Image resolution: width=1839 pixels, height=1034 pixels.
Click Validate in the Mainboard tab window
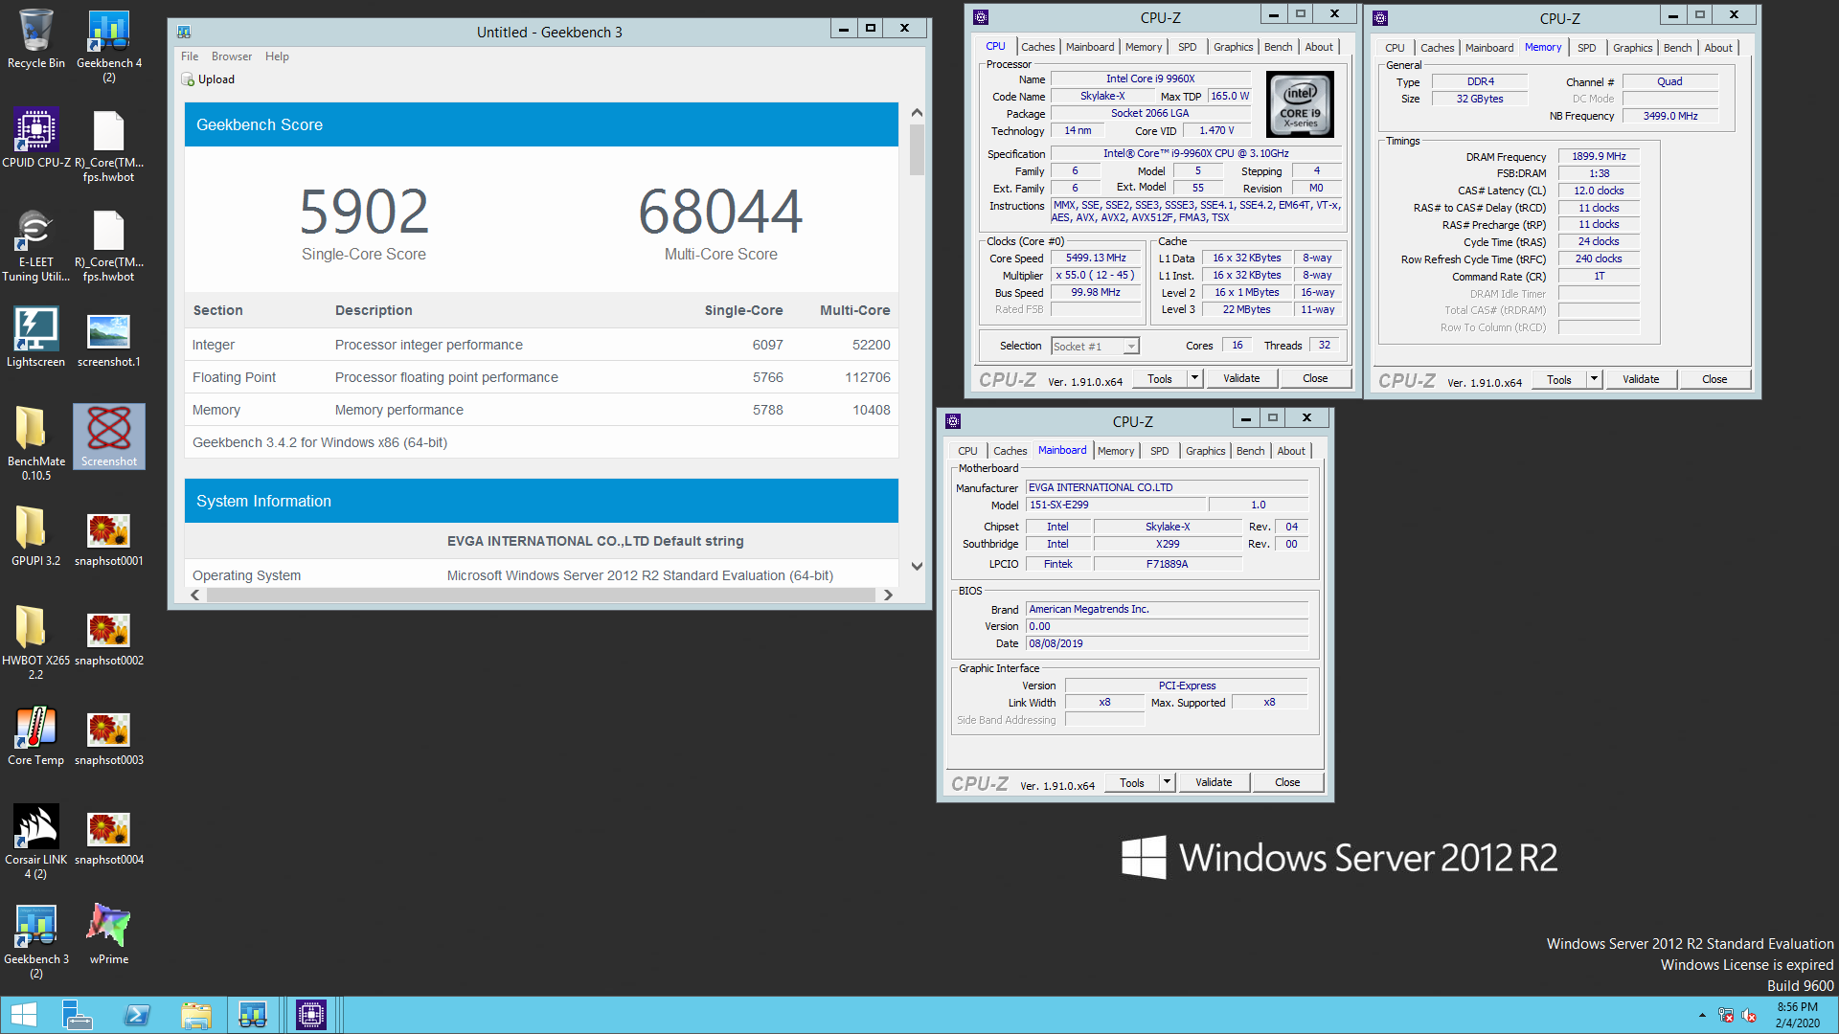coord(1214,782)
